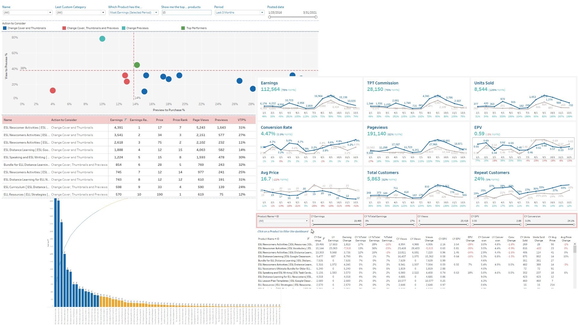This screenshot has width=578, height=325.
Task: Click sort icon next to Product Name + ID header
Action: [308, 239]
